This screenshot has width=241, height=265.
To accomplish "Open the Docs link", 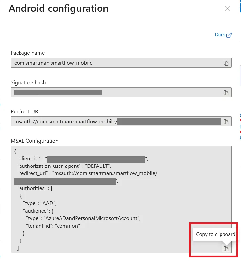I will (220, 35).
